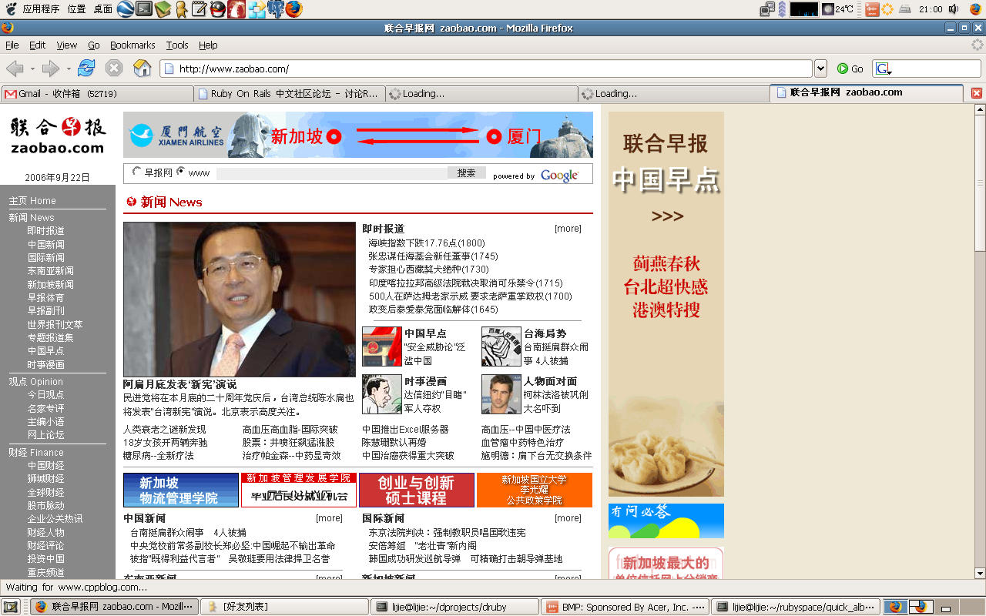Launch Firefox from the top panel launcher
986x616 pixels.
tap(293, 9)
